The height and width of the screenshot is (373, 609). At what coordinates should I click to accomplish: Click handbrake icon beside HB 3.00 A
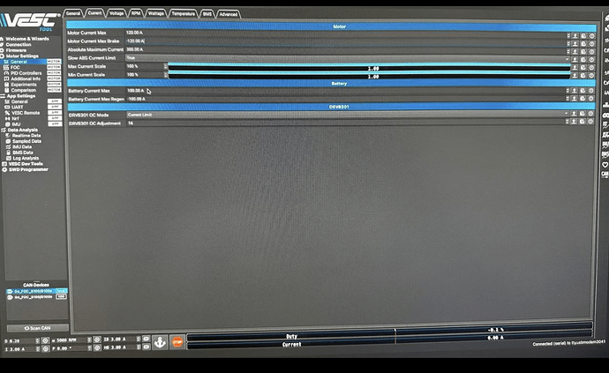(146, 347)
